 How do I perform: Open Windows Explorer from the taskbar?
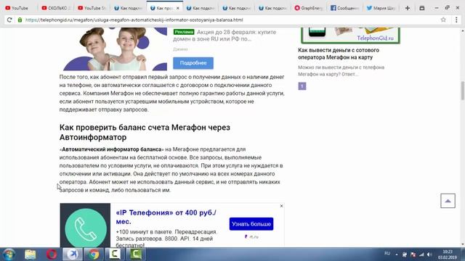(x=31, y=254)
